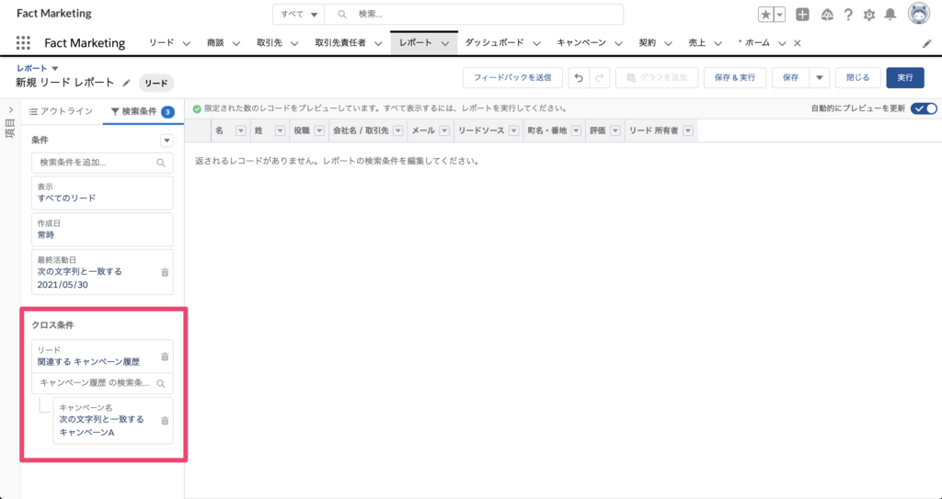This screenshot has width=942, height=499.
Task: Click the navigation bar edit pencil icon
Action: pos(927,44)
